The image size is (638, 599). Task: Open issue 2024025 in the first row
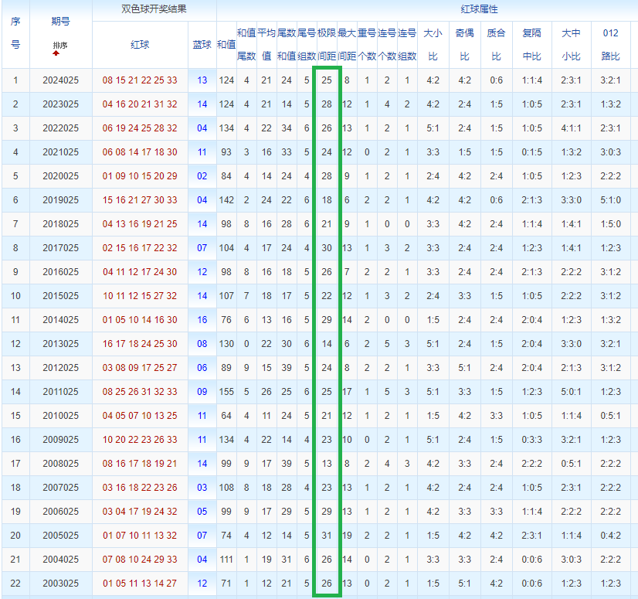click(x=60, y=80)
